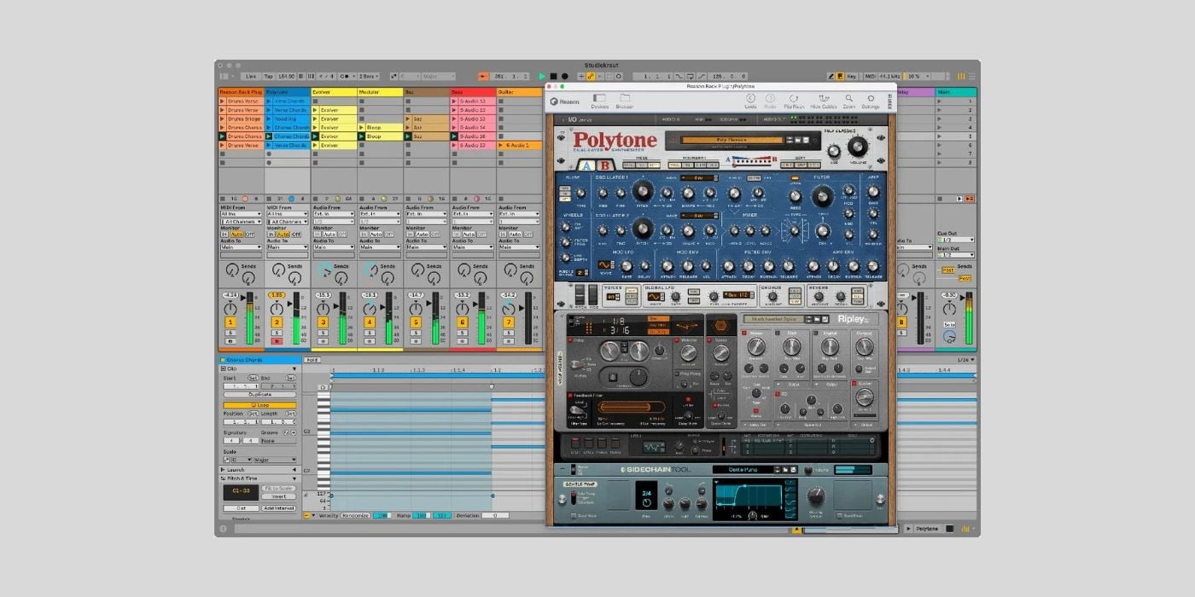Launch Main scene 8
The width and height of the screenshot is (1195, 597).
(941, 162)
